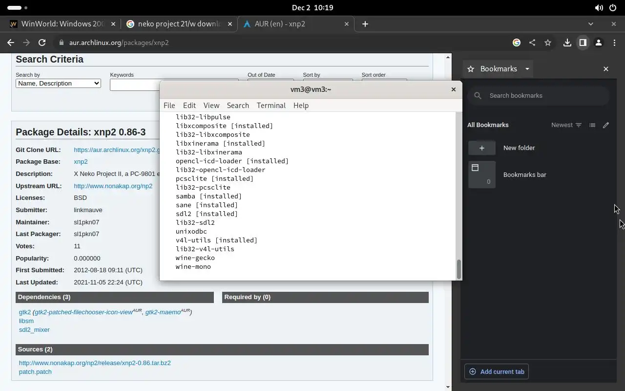Switch to WinWorld tab
The image size is (625, 391).
(x=62, y=24)
